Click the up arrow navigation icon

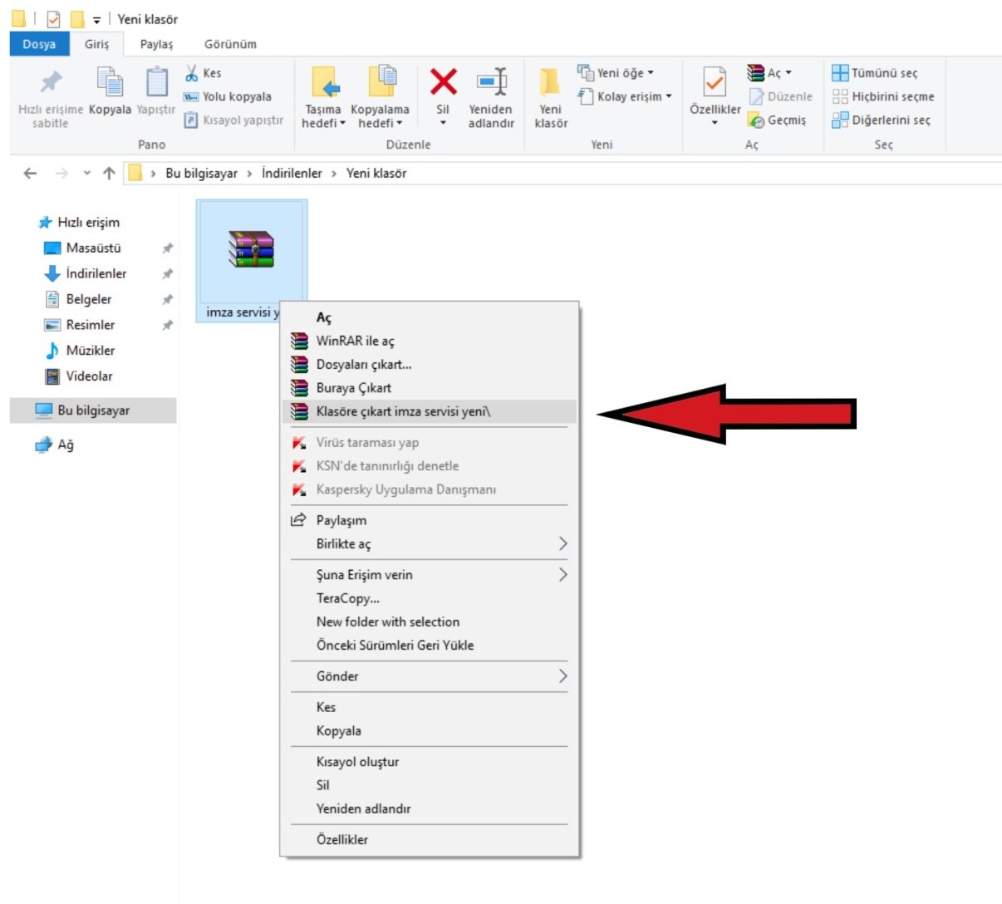pyautogui.click(x=109, y=173)
